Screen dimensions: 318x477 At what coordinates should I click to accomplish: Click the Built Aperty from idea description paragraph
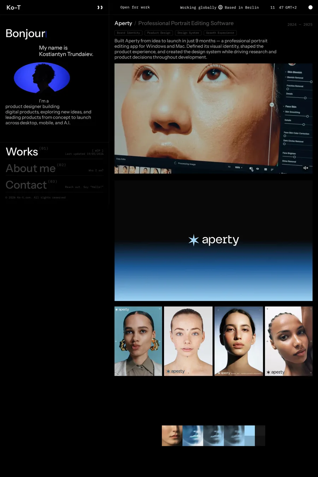[x=195, y=49]
